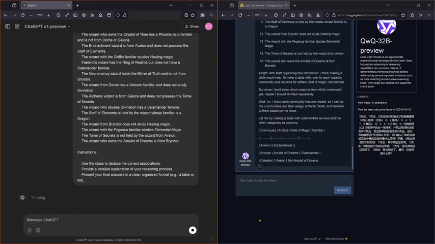Select the Chinese-language example prompt

pos(387,135)
